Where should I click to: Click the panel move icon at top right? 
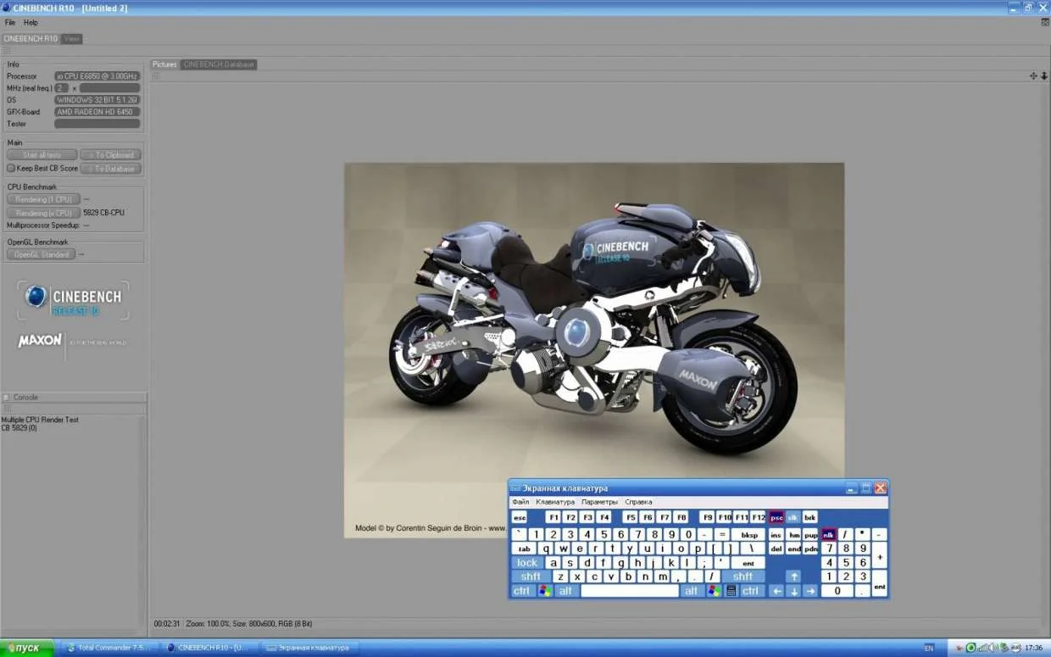pyautogui.click(x=1033, y=76)
